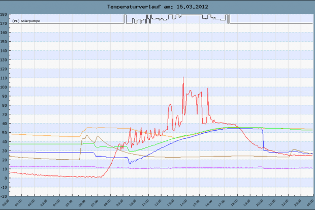Click the x-axis time label 17:00
315x210 pixels.
click(221, 203)
